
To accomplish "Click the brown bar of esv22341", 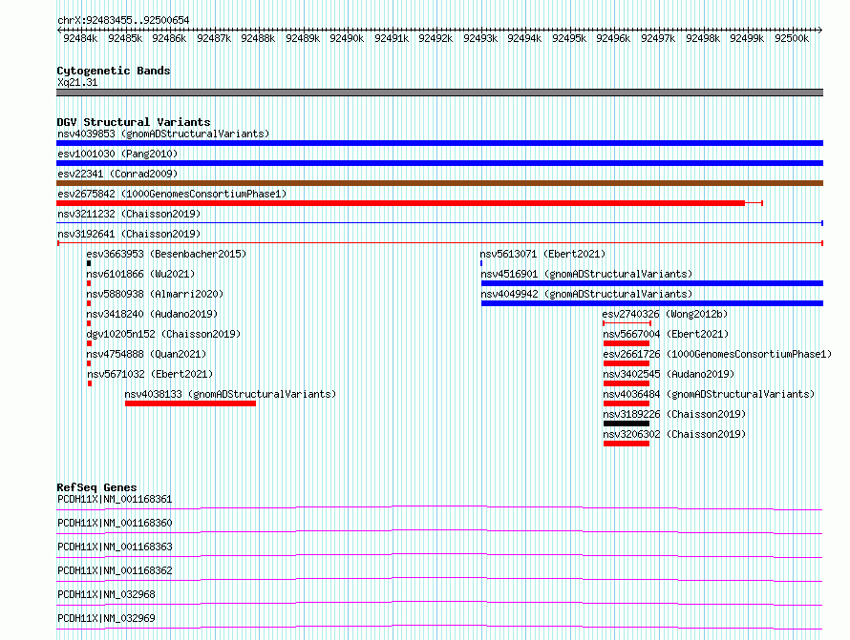I will [x=439, y=183].
